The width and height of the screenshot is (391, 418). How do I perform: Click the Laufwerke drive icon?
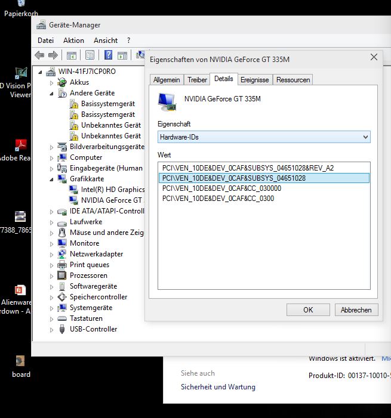[62, 223]
